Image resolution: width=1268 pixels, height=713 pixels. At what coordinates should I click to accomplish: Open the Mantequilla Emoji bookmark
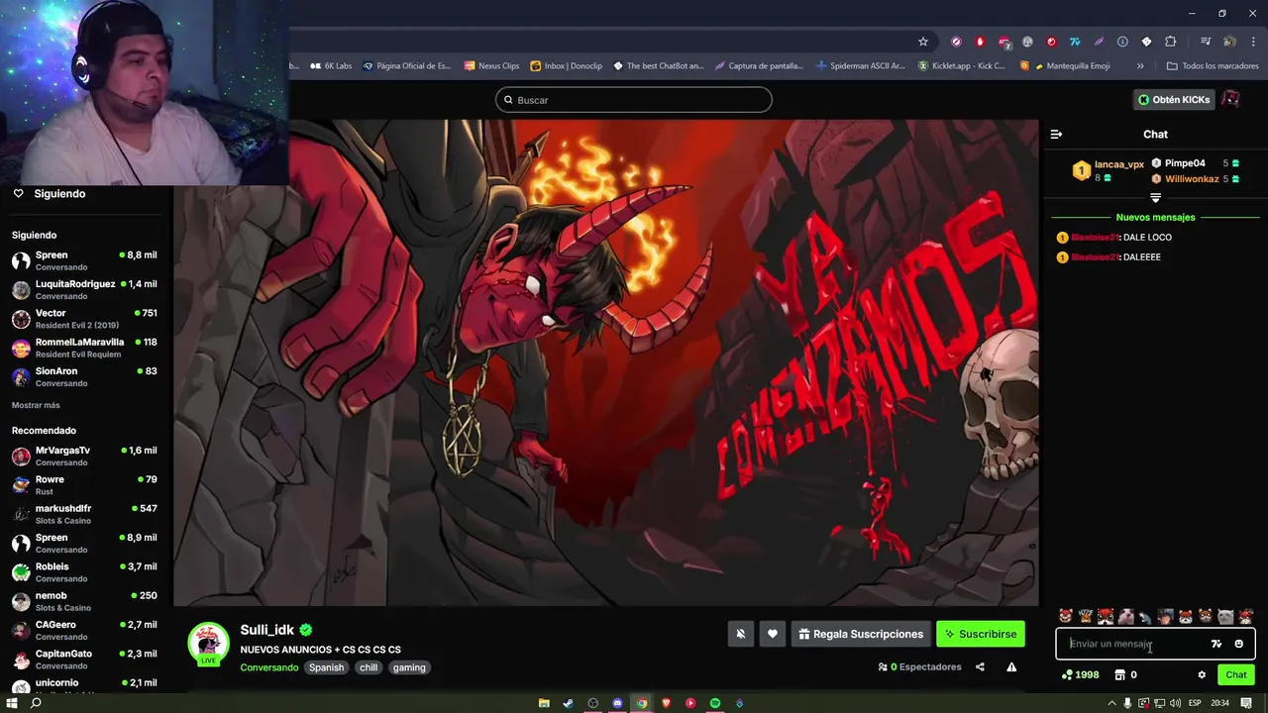click(x=1065, y=66)
